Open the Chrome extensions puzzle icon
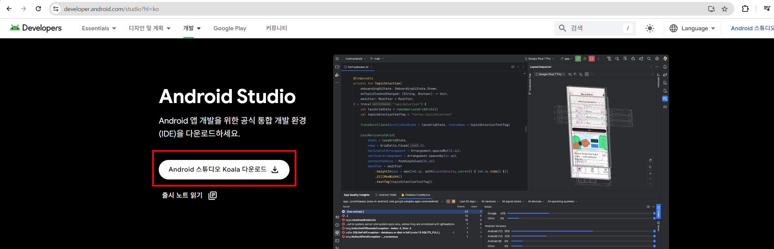Image resolution: width=774 pixels, height=249 pixels. (x=745, y=9)
